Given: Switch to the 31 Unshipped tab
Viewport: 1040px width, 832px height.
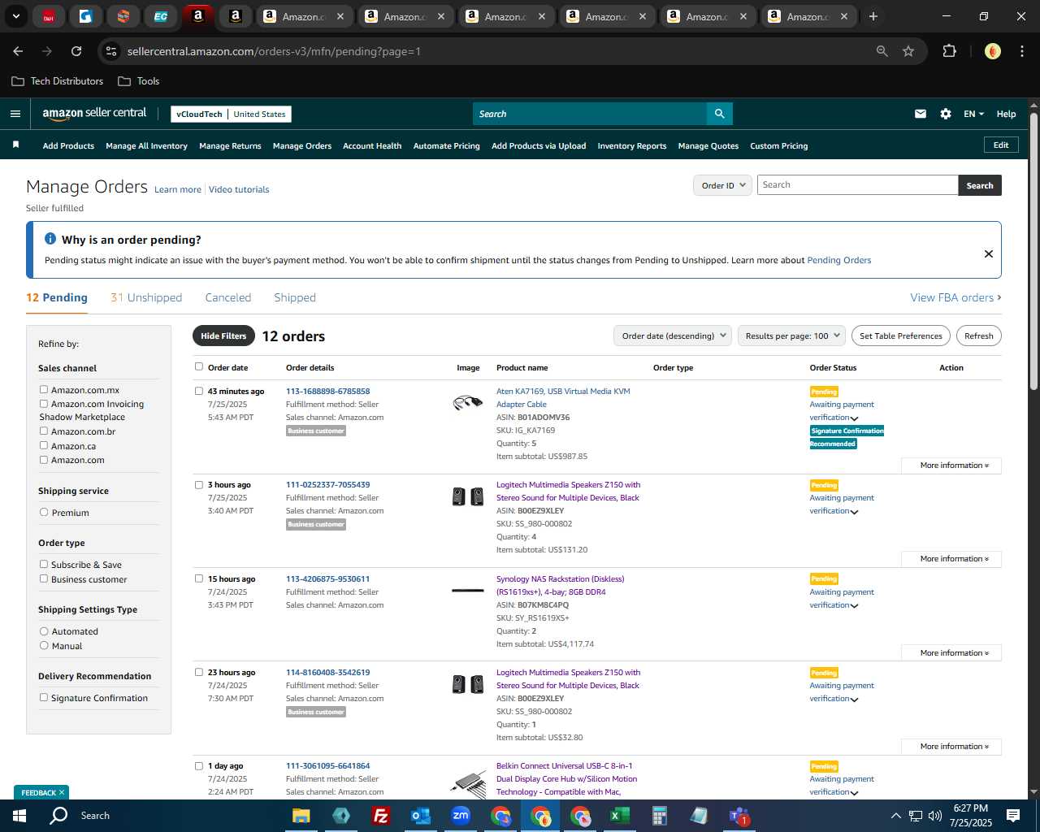Looking at the screenshot, I should pos(146,297).
